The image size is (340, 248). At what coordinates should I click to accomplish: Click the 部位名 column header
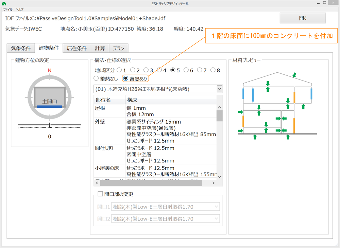(x=109, y=100)
